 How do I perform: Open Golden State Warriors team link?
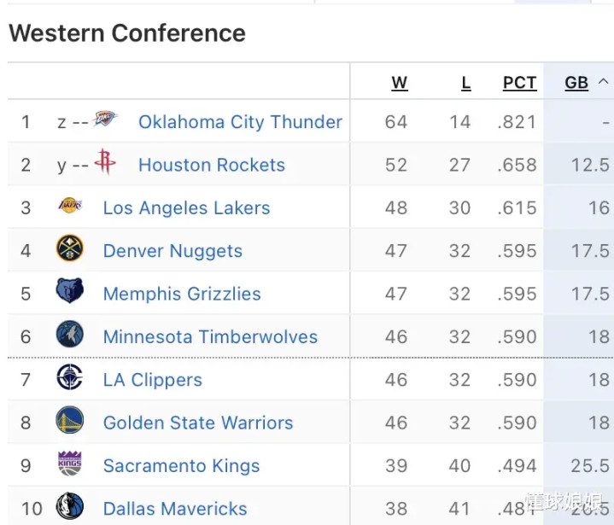(198, 423)
